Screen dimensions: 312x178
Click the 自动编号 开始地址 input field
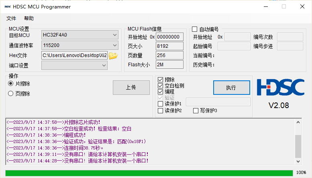[237, 37]
